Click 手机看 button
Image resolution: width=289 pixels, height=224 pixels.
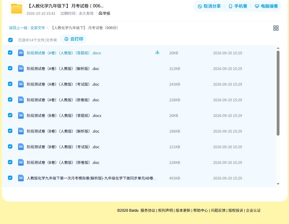point(238,6)
